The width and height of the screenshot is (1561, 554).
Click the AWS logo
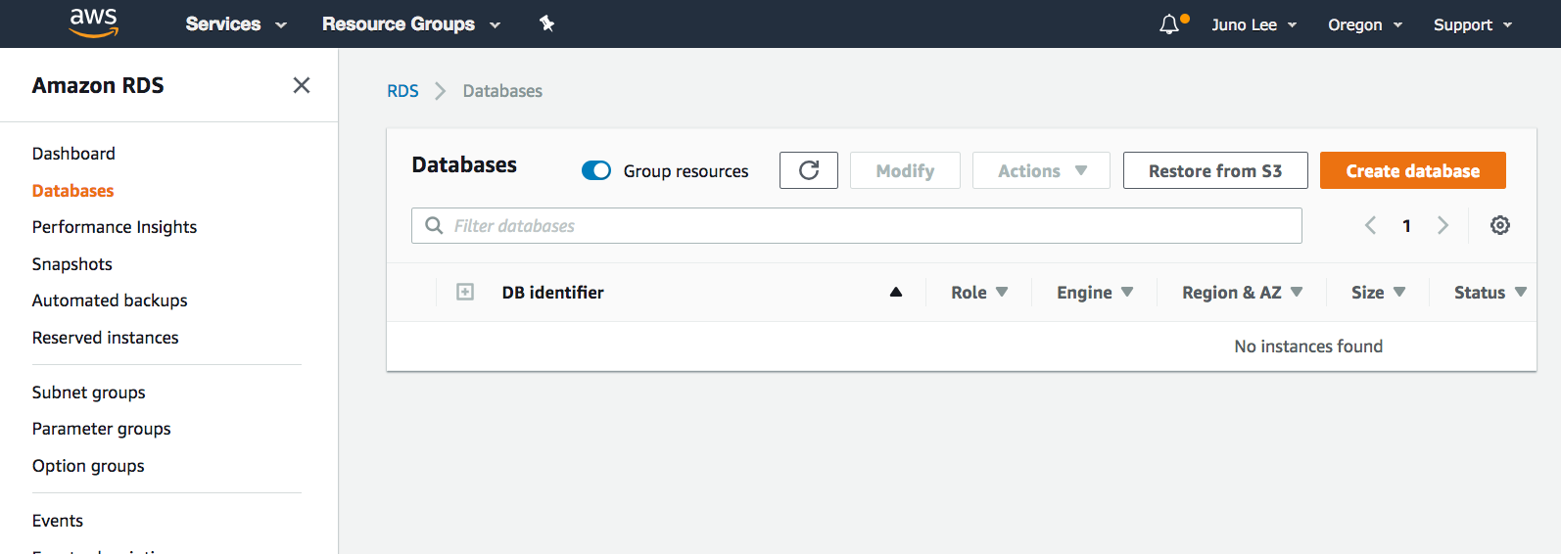click(94, 23)
